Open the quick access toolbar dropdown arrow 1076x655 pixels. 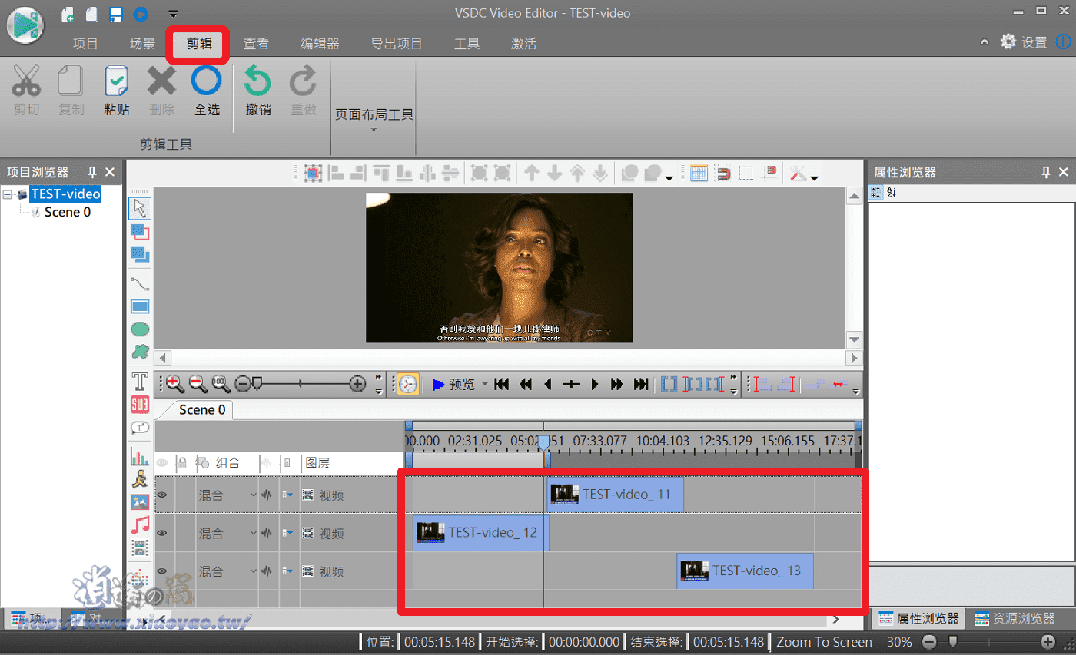[173, 14]
